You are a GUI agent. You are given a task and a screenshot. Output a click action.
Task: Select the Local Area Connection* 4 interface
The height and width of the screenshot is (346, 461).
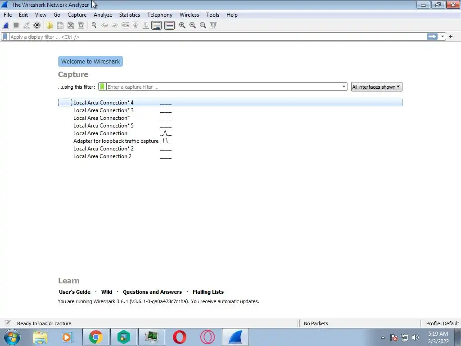[230, 103]
